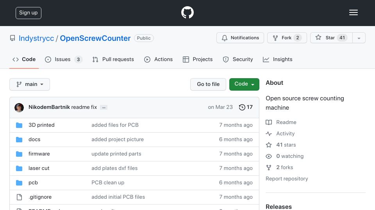This screenshot has width=375, height=210.
Task: Open 'added project picture' commit message
Action: (x=118, y=140)
